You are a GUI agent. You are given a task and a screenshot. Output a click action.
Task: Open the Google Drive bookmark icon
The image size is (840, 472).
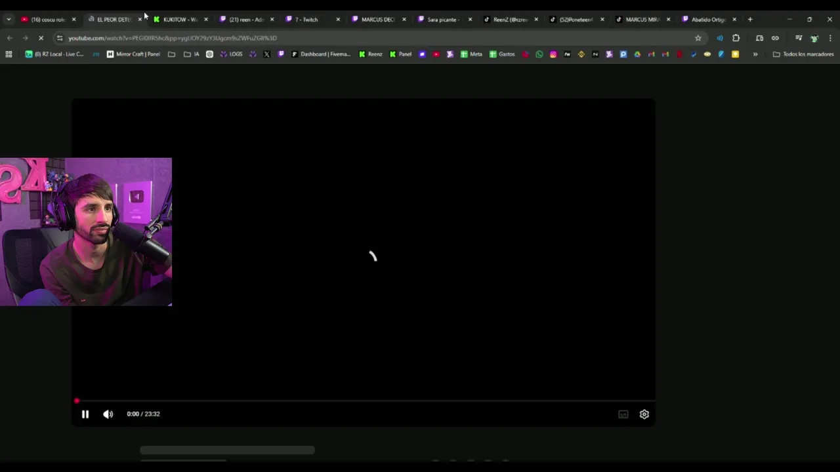637,54
